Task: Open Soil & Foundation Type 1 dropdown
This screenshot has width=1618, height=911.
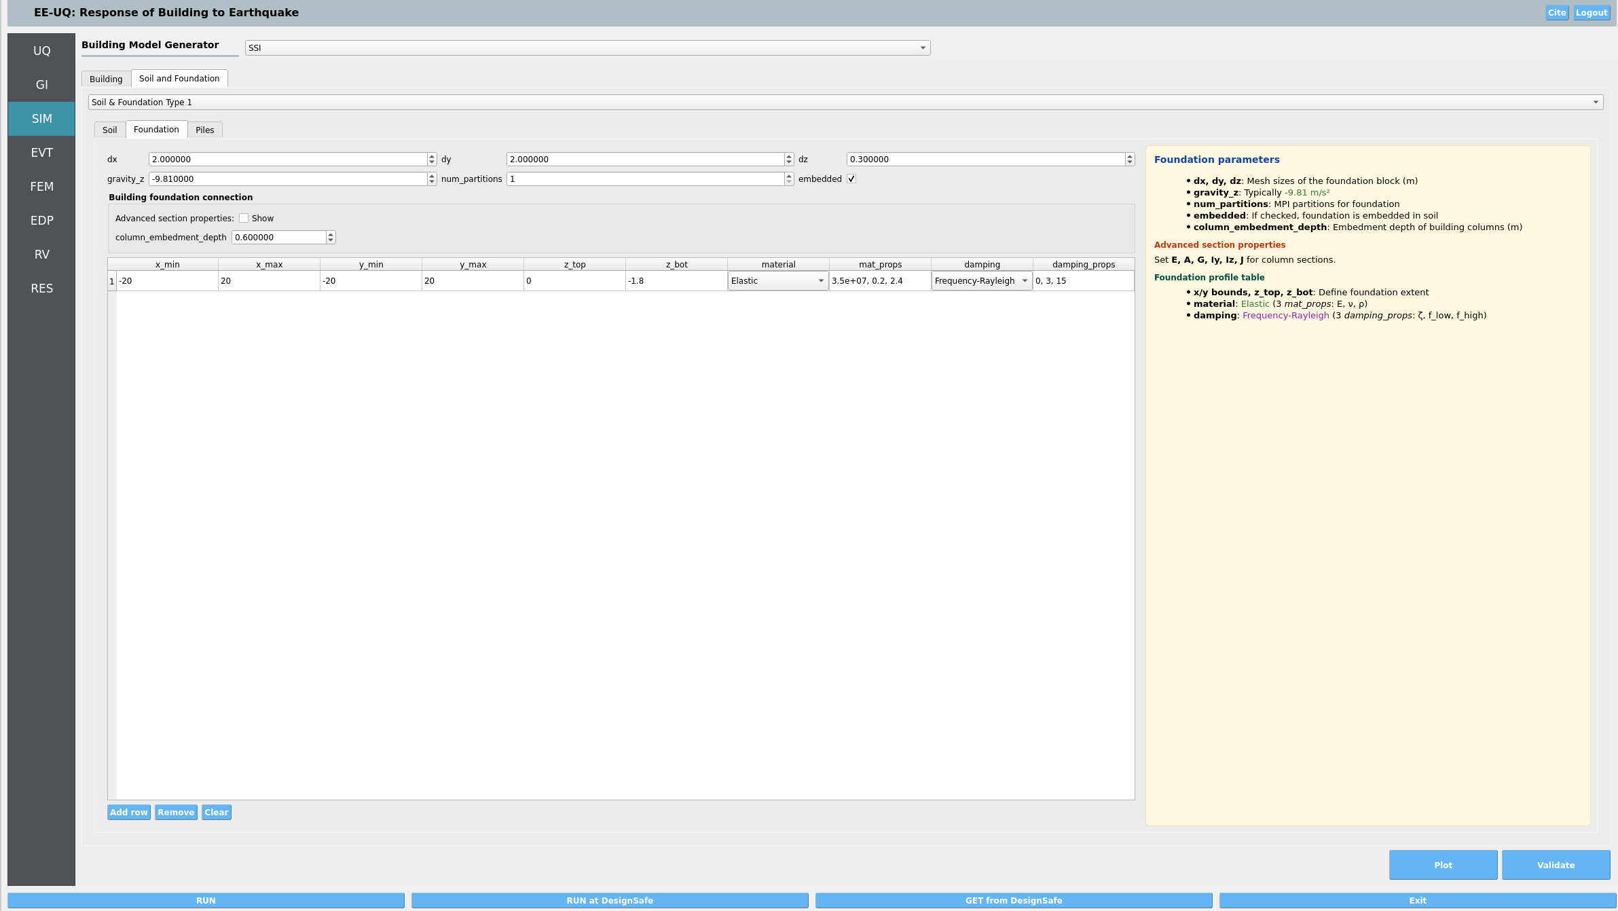Action: (x=845, y=103)
